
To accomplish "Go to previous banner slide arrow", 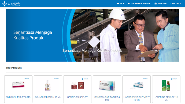I will pyautogui.click(x=19, y=35).
